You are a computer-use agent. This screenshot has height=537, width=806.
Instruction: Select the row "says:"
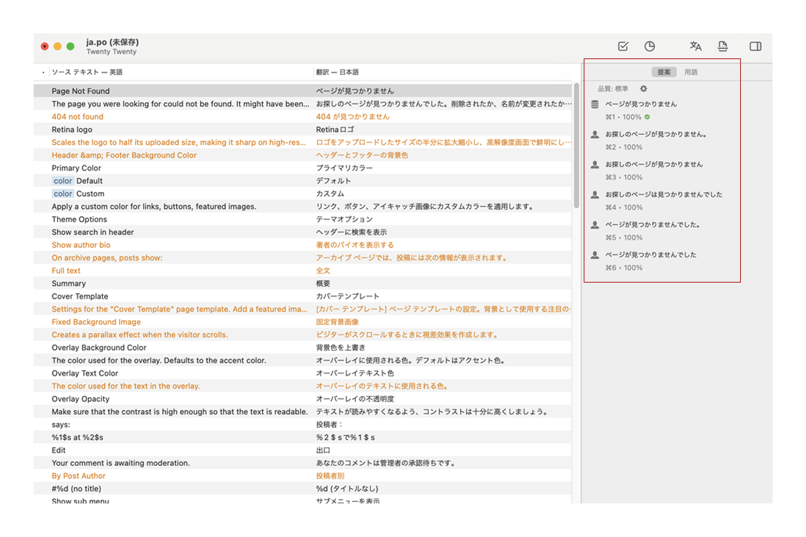(303, 424)
